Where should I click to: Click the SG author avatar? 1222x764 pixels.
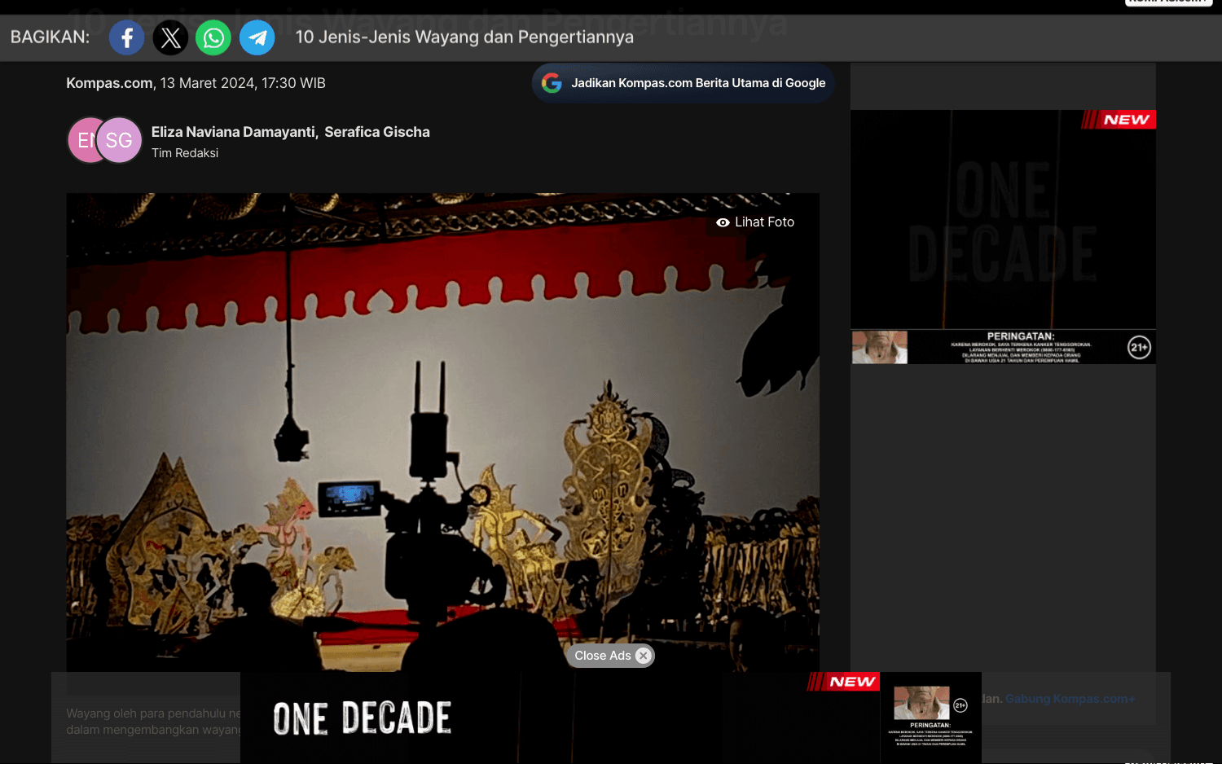[119, 140]
